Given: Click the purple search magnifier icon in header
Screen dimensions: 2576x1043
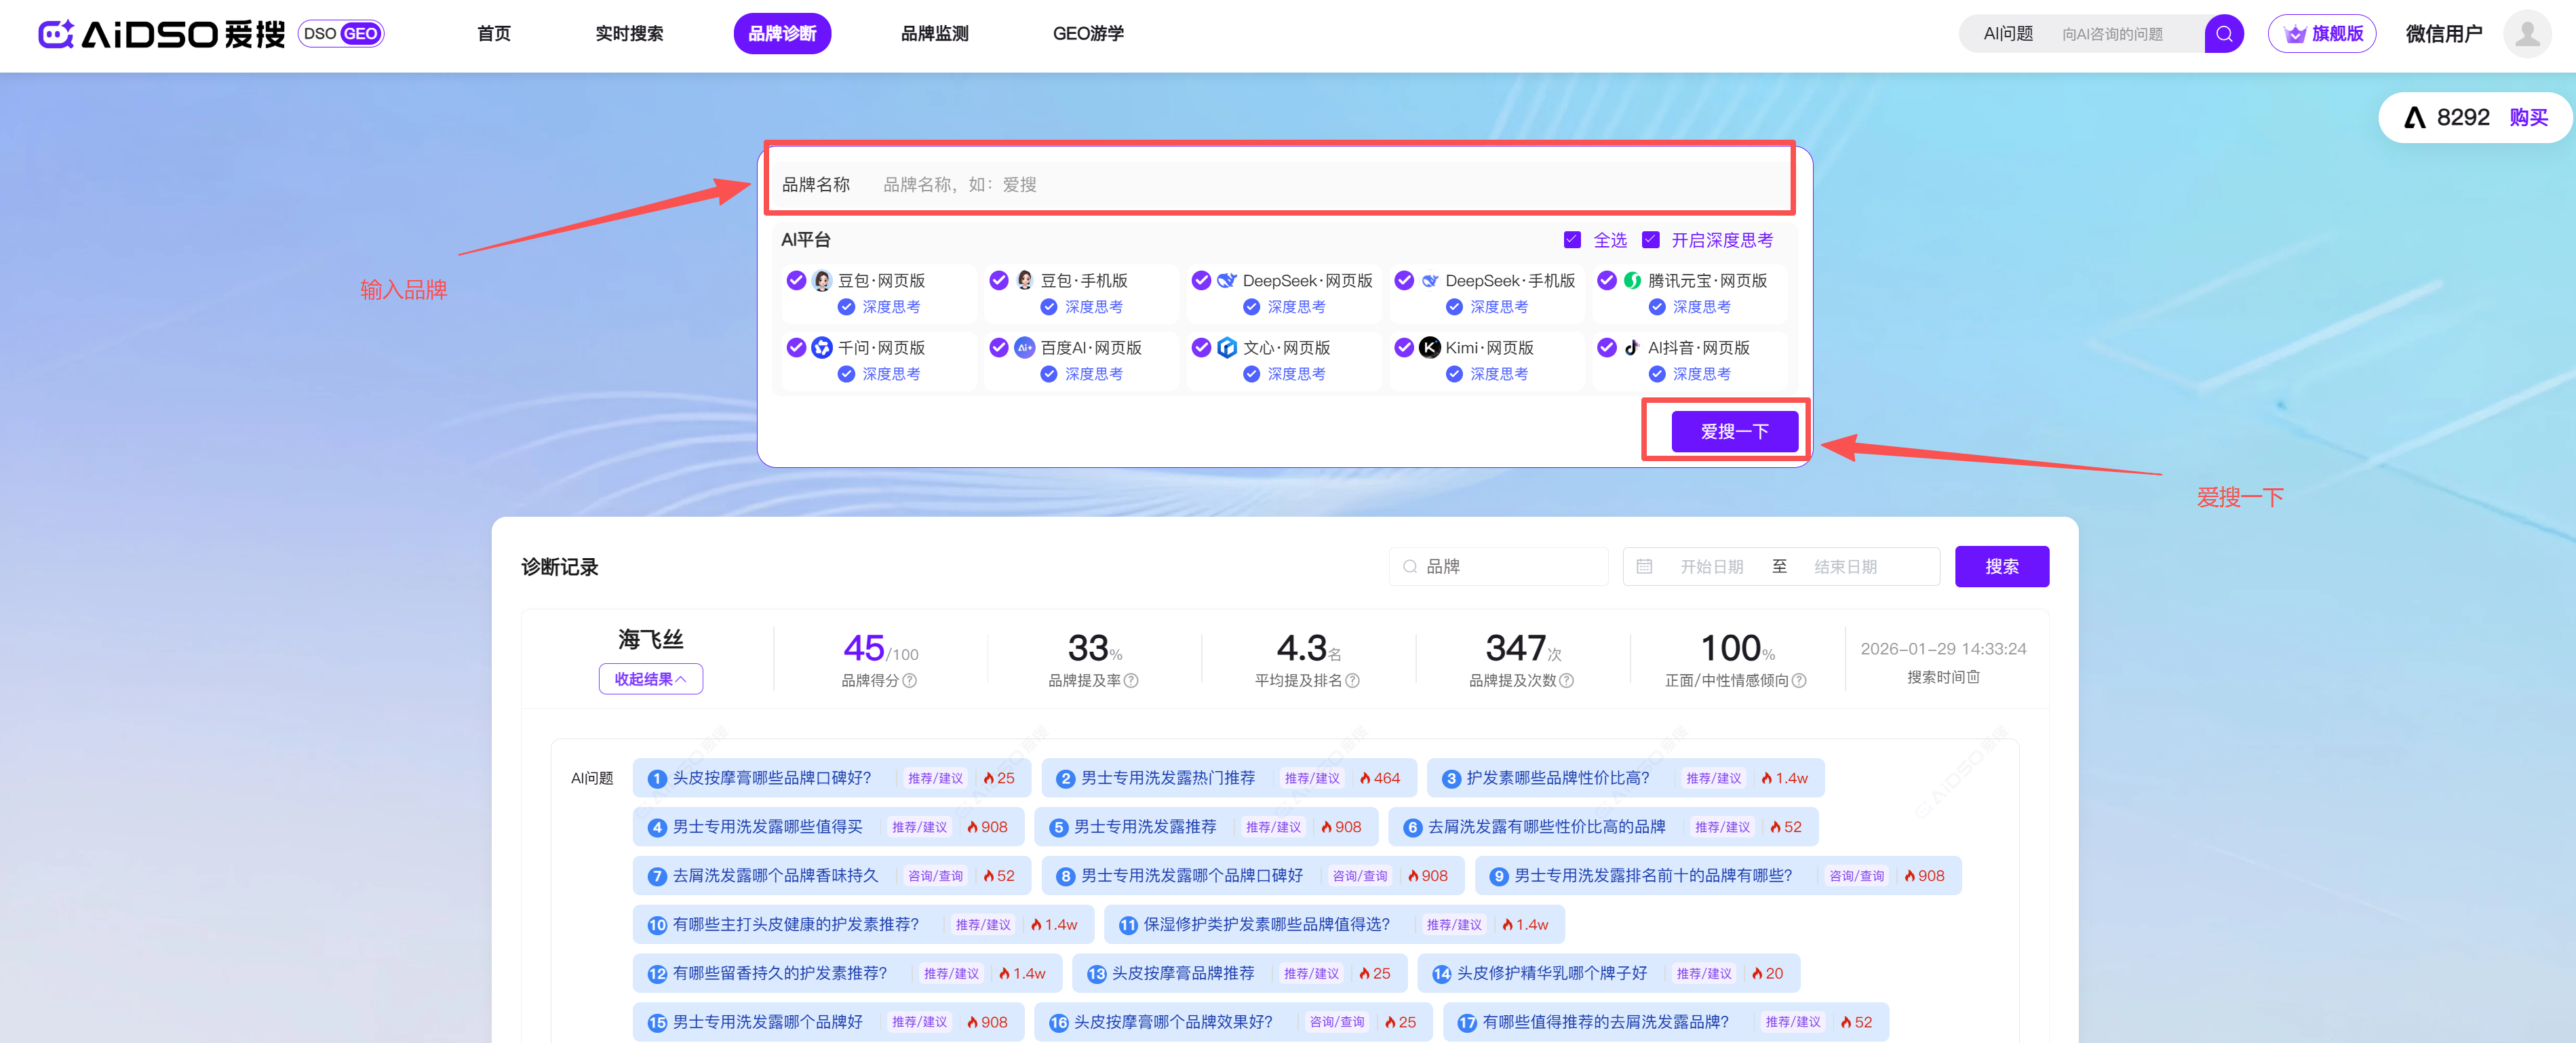Looking at the screenshot, I should point(2223,34).
